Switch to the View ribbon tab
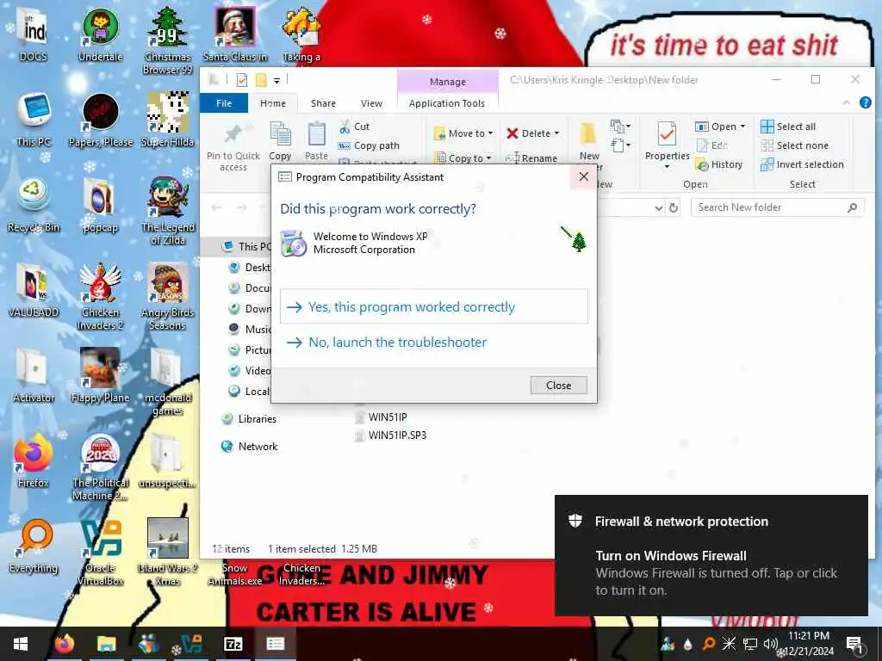The image size is (882, 661). coord(371,103)
